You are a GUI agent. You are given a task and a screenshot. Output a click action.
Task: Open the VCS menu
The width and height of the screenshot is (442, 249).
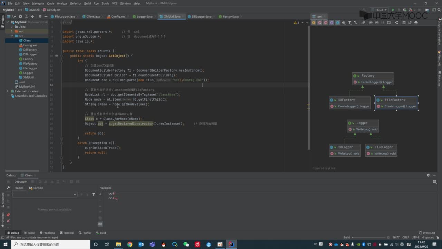coord(115,3)
